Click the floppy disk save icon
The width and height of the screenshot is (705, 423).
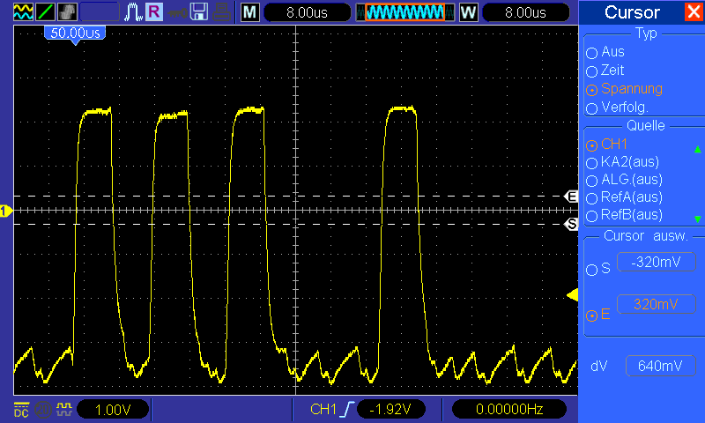click(199, 12)
